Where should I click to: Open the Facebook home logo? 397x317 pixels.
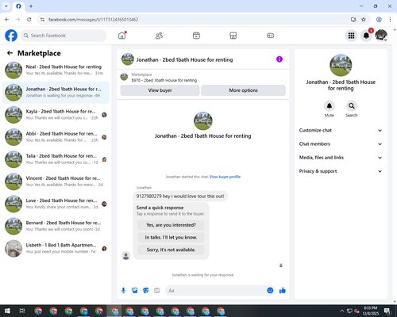(11, 36)
